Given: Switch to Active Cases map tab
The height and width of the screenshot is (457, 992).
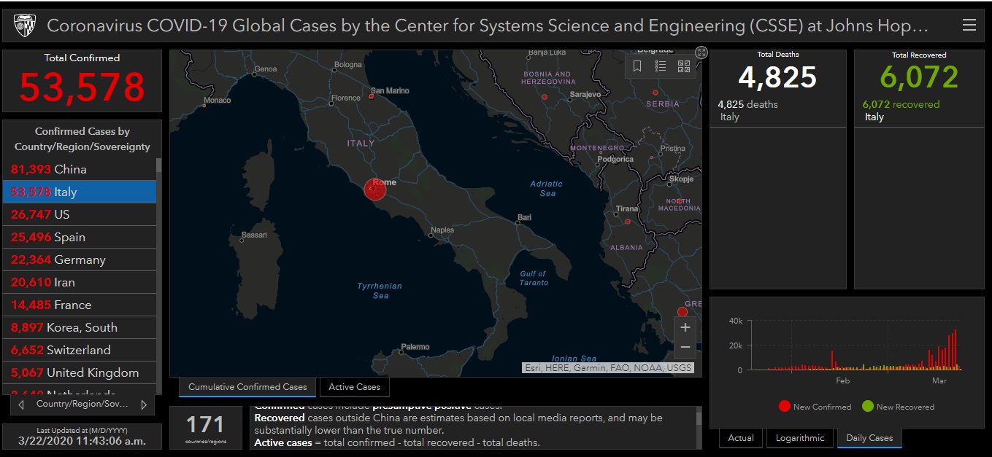Looking at the screenshot, I should click(354, 387).
